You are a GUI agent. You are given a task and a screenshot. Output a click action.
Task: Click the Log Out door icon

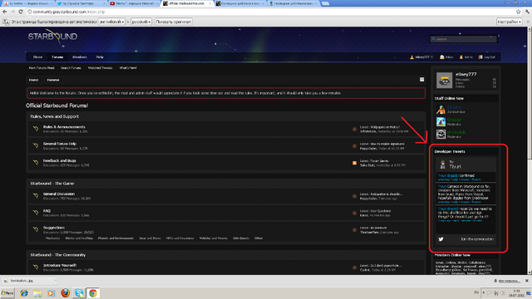click(x=480, y=57)
